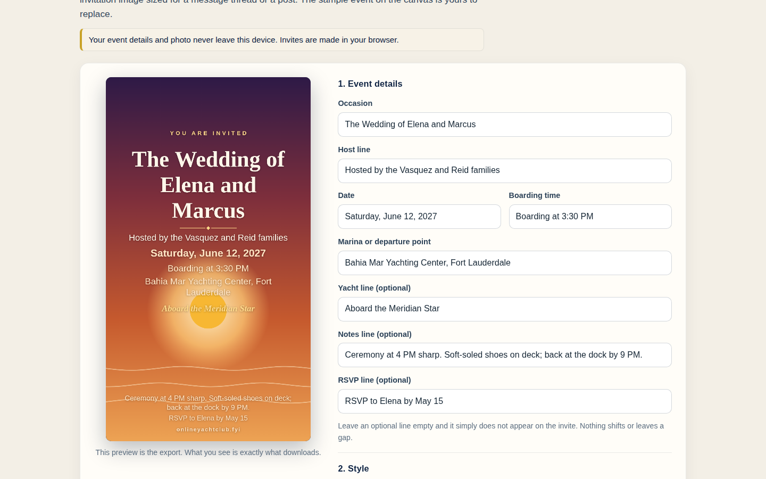Click the Notes line optional field

point(504,355)
